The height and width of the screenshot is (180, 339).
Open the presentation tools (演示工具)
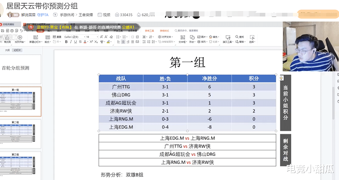point(228,40)
